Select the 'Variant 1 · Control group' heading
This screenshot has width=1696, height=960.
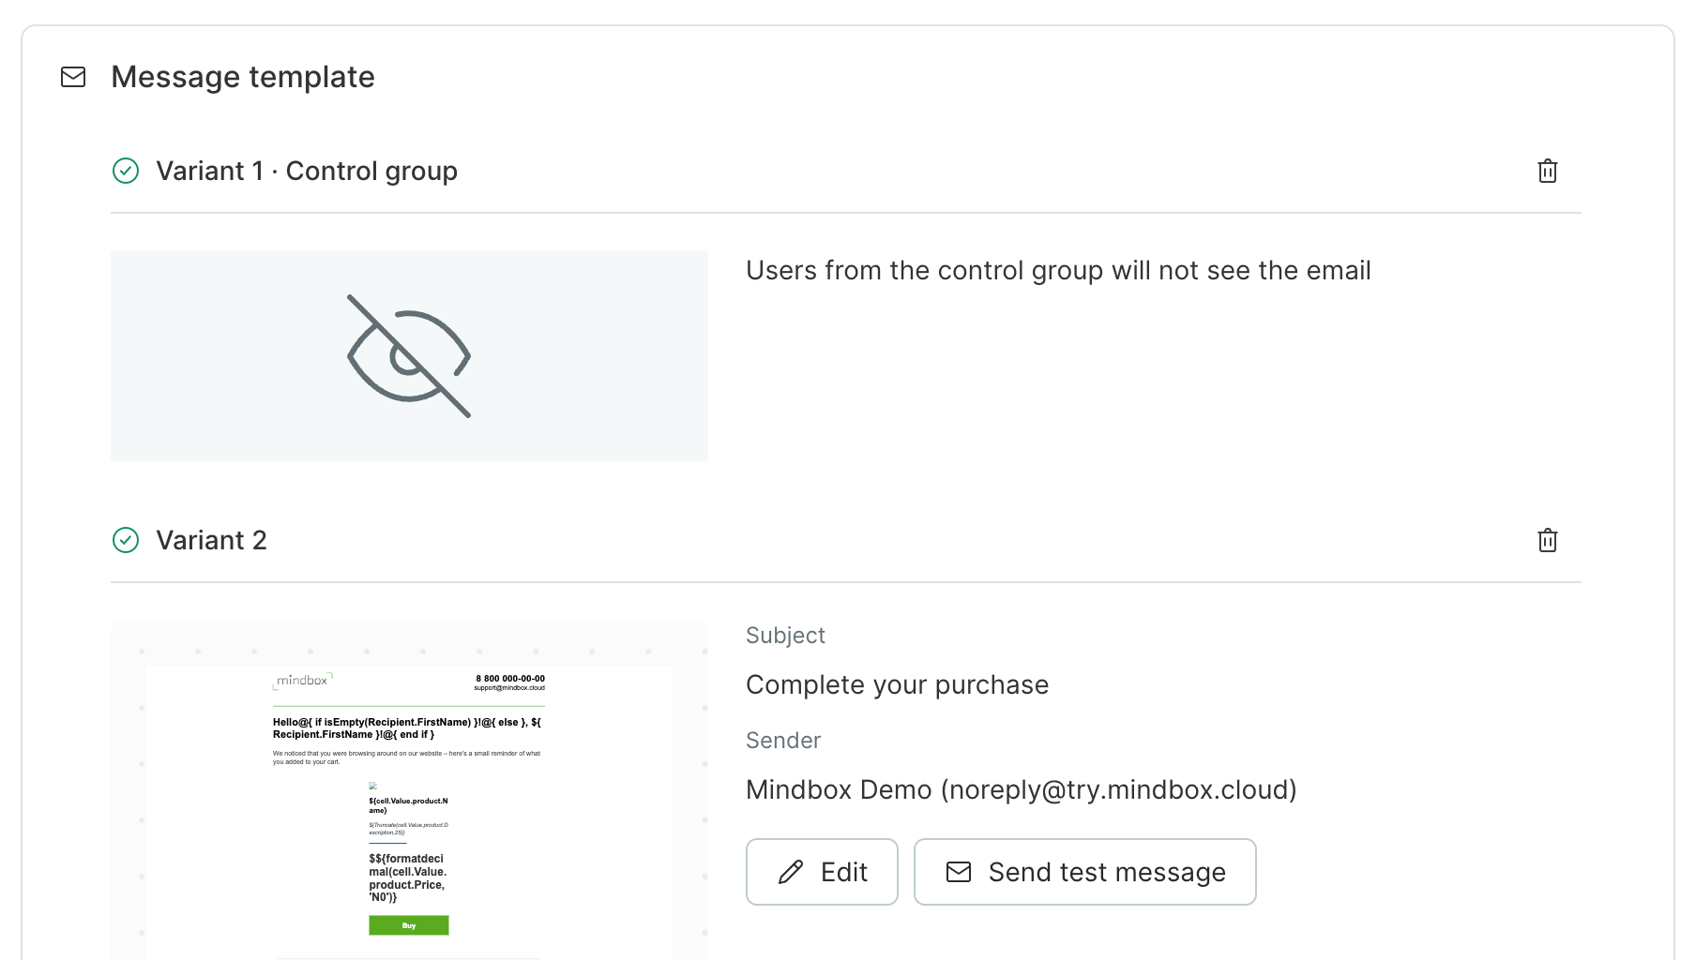[307, 171]
